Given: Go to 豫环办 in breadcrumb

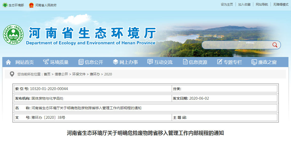Looking at the screenshot, I should point(95,74).
